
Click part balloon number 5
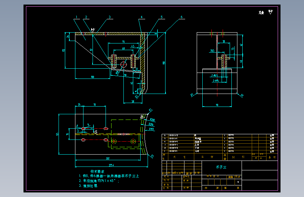pyautogui.click(x=162, y=17)
